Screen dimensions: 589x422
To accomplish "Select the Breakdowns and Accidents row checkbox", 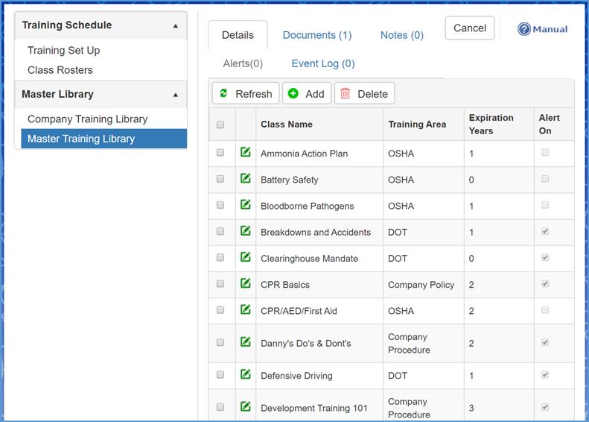I will pyautogui.click(x=220, y=232).
